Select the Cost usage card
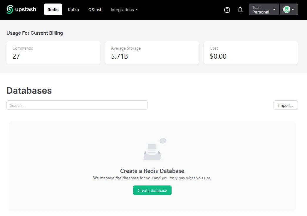Image resolution: width=307 pixels, height=216 pixels. pos(251,53)
